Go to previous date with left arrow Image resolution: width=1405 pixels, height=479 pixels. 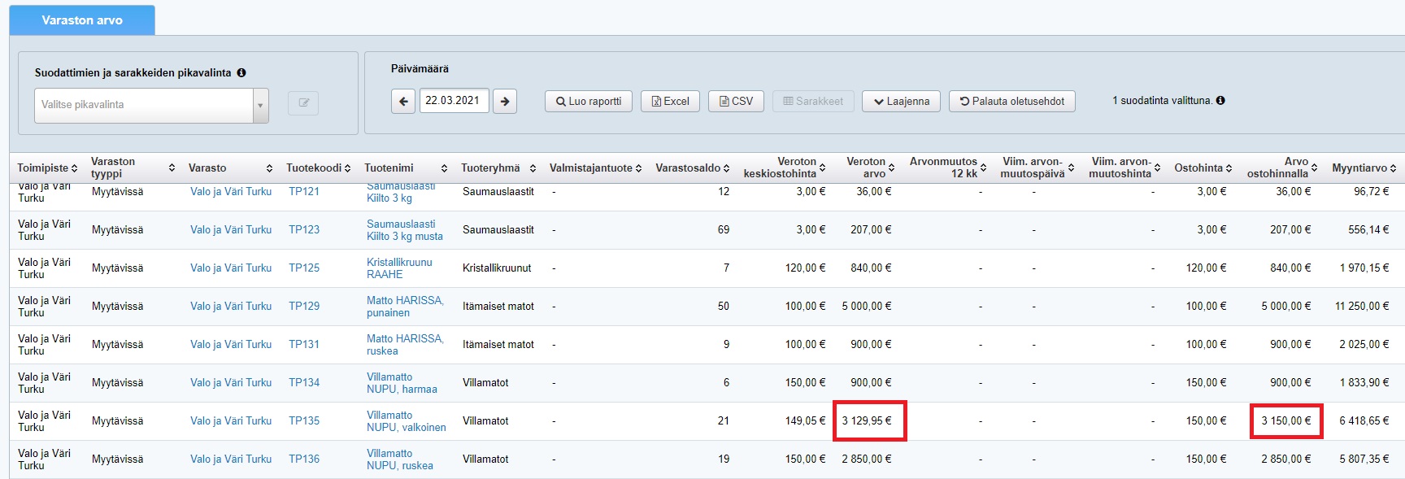coord(403,102)
